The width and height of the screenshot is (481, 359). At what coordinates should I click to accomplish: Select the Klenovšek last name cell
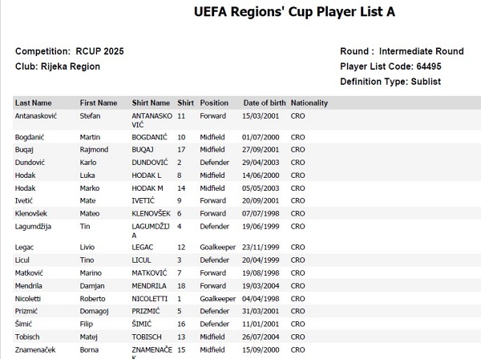tap(31, 214)
